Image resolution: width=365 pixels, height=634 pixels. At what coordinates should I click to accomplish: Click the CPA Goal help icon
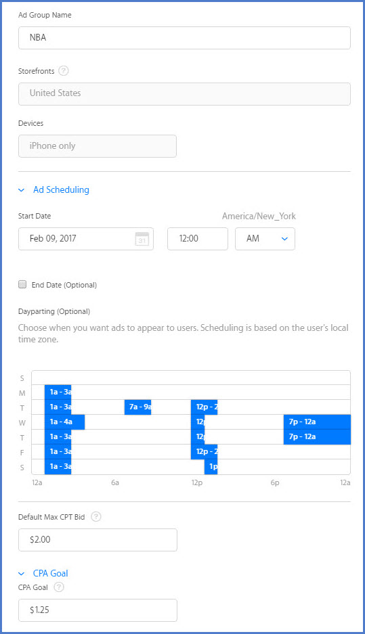point(59,587)
